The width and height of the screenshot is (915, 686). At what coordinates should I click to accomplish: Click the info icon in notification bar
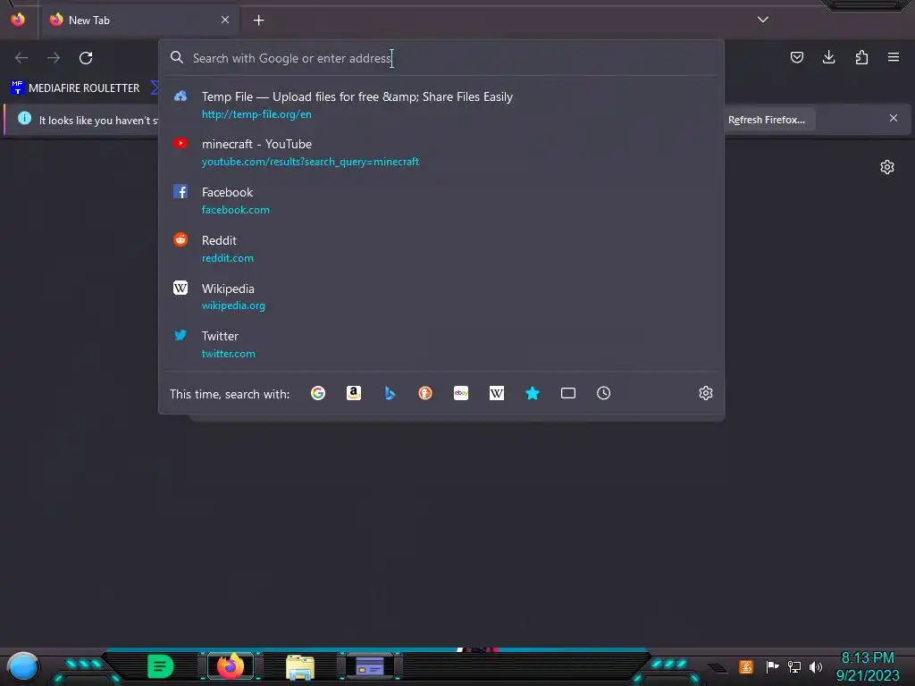tap(24, 119)
